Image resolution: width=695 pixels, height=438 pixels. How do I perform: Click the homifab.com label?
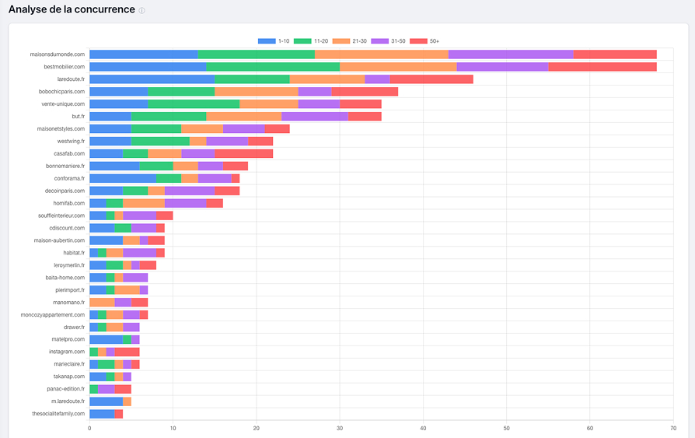(x=69, y=203)
